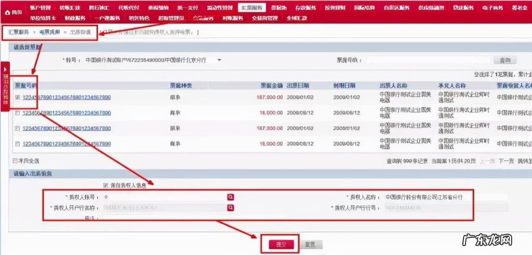Open the bill number link in third row

pyautogui.click(x=66, y=128)
